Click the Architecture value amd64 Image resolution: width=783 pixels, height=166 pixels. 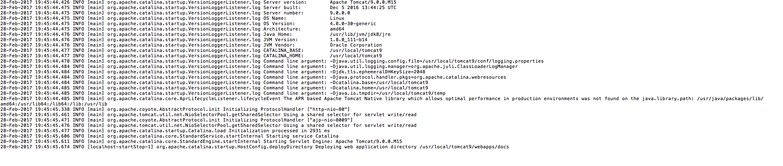pos(337,29)
